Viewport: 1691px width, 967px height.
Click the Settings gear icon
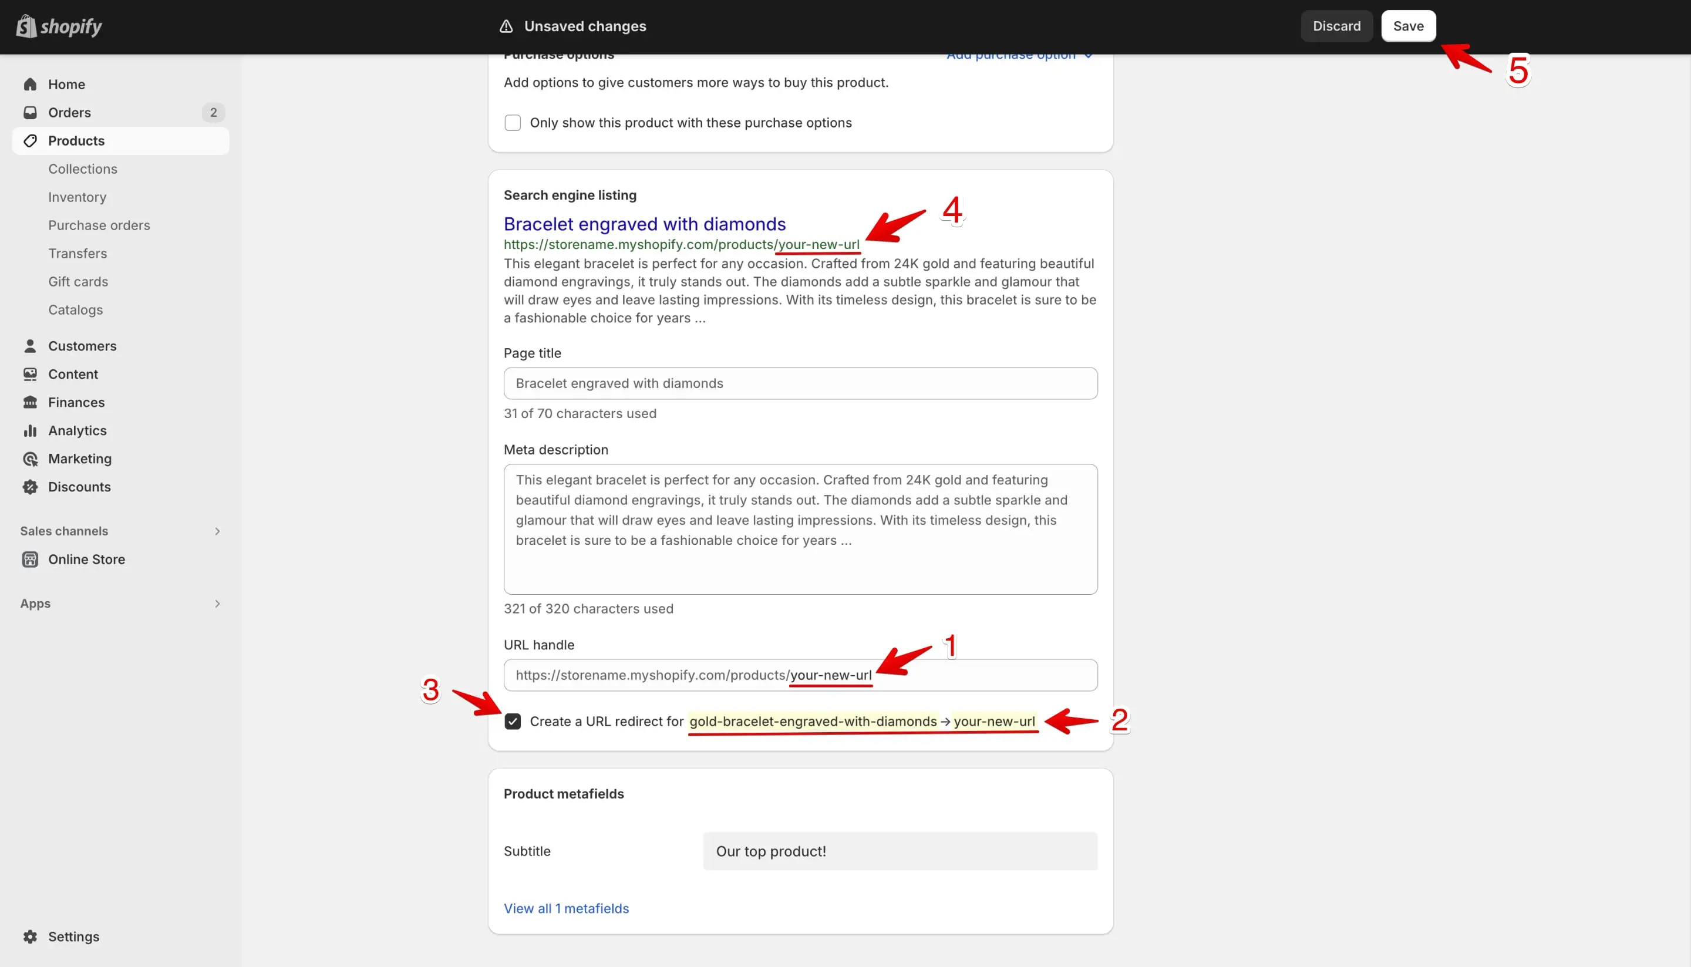[x=30, y=936]
